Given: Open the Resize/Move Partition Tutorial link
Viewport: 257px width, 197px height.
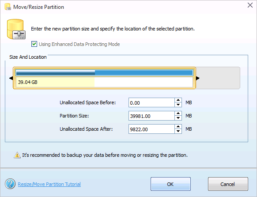Looking at the screenshot, I should [x=49, y=184].
